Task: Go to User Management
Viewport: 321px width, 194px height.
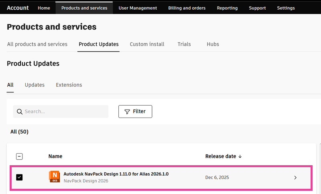Action: [x=138, y=8]
